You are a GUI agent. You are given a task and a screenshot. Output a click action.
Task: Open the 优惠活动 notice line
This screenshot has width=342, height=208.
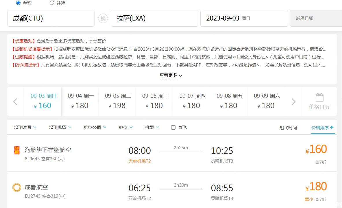[59, 41]
